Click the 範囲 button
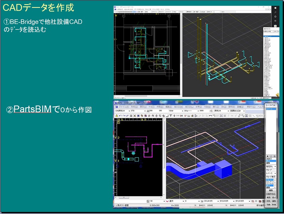The width and height of the screenshot is (284, 214). point(268,197)
